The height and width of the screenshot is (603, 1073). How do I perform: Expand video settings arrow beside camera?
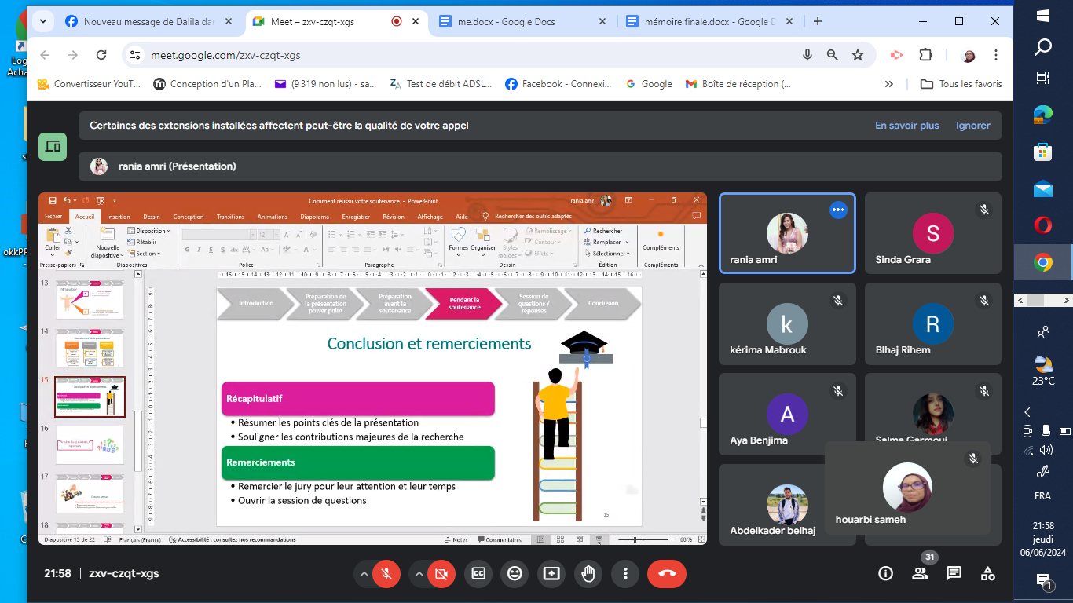(419, 574)
